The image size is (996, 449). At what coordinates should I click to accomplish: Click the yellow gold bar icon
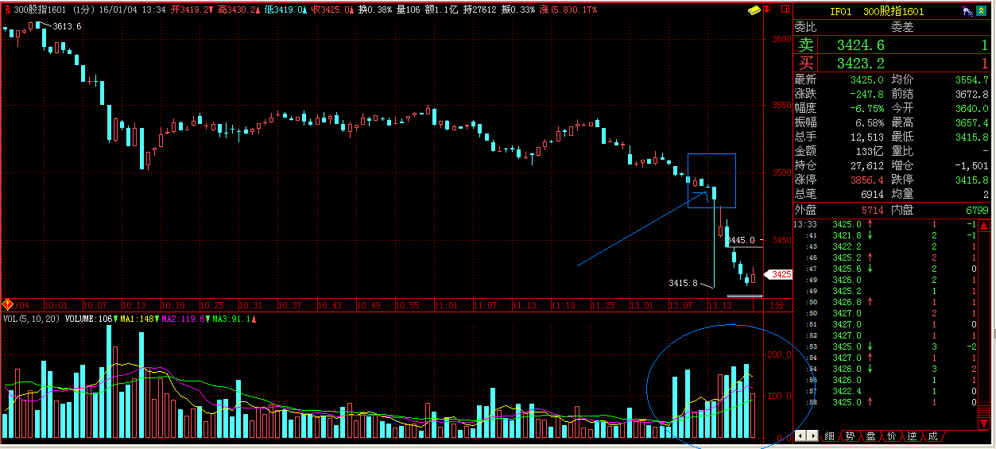(x=753, y=11)
